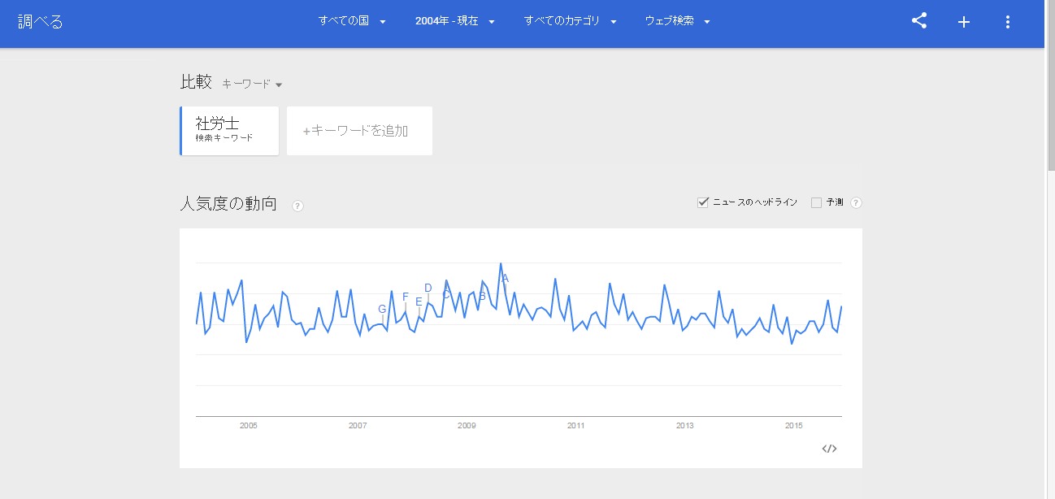Click news headline marker G on chart
The width and height of the screenshot is (1055, 499).
point(382,309)
